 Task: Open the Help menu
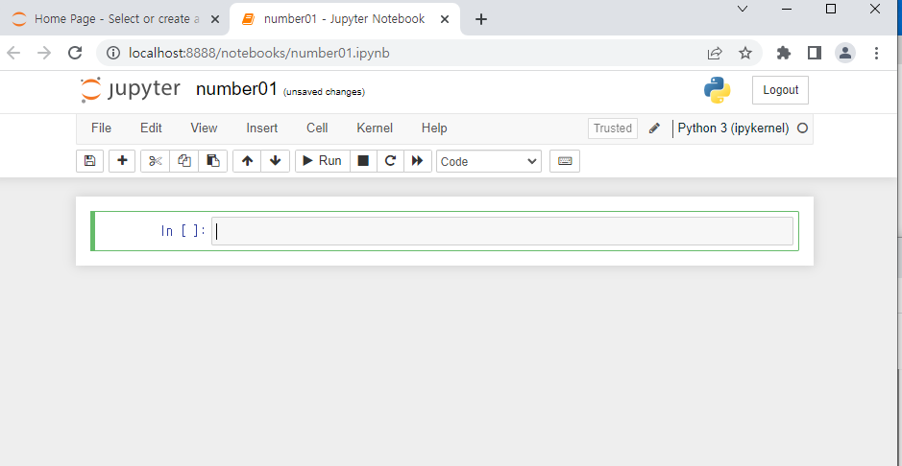tap(434, 128)
